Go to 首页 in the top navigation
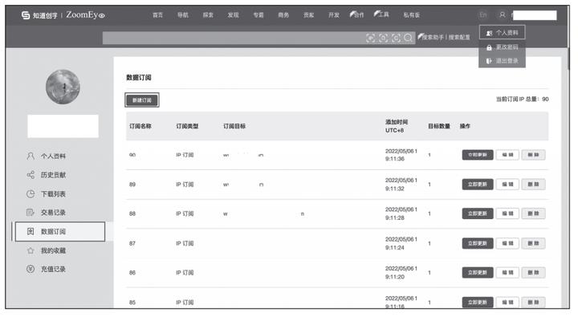Viewport: 578px width, 317px height. point(158,15)
